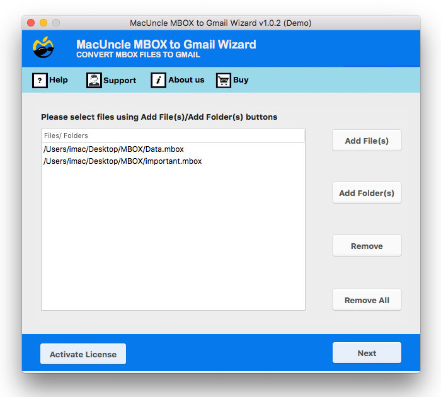Image resolution: width=441 pixels, height=397 pixels.
Task: Click the Files/ Folders column header
Action: pos(173,136)
